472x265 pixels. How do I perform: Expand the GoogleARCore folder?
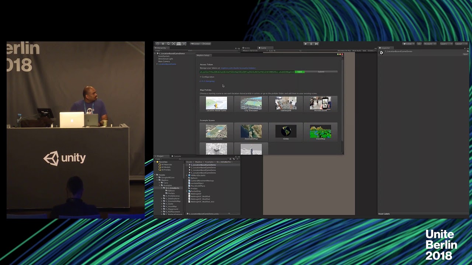coord(157,177)
